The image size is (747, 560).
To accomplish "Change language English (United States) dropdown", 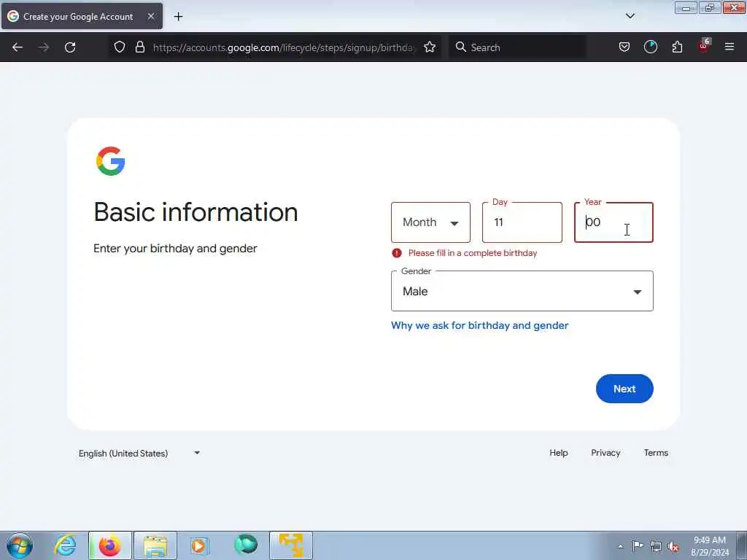I will (x=139, y=454).
